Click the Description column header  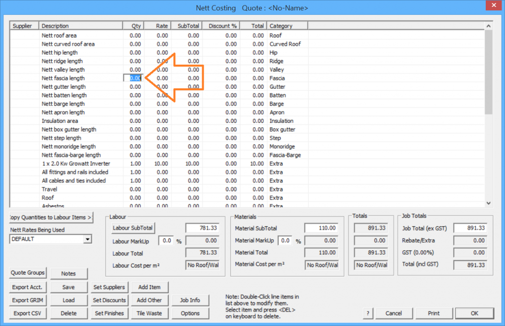(80, 26)
